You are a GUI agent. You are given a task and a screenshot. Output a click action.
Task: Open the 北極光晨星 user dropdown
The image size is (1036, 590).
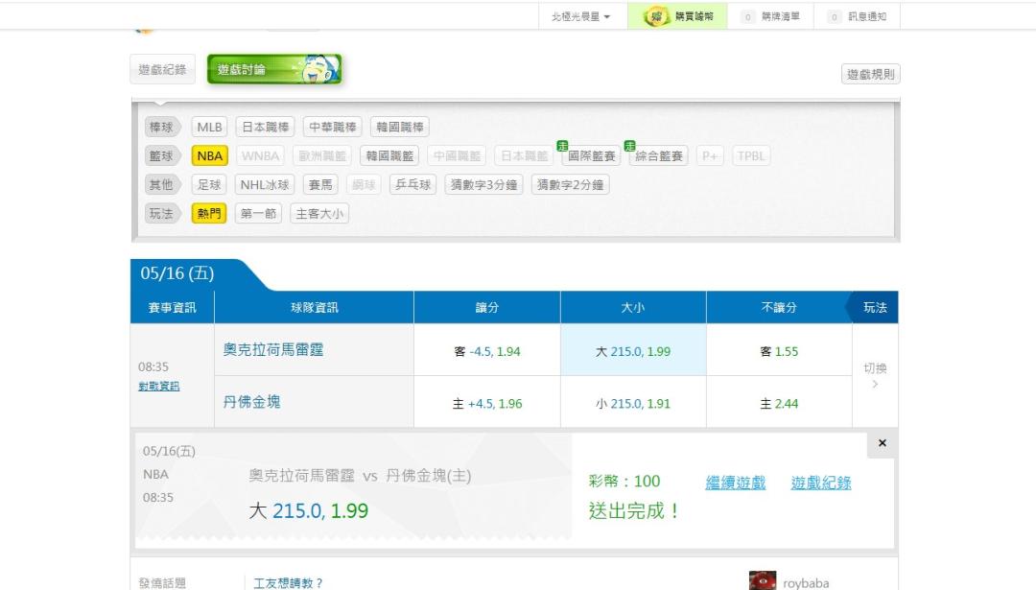click(x=581, y=16)
